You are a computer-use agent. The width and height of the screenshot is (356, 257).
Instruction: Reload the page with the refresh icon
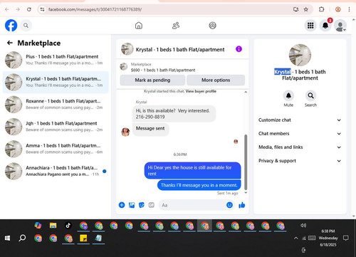pyautogui.click(x=29, y=9)
